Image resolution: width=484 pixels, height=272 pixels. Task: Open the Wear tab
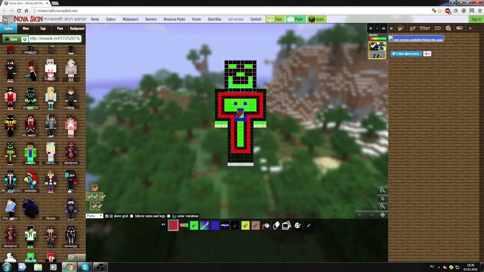point(26,28)
